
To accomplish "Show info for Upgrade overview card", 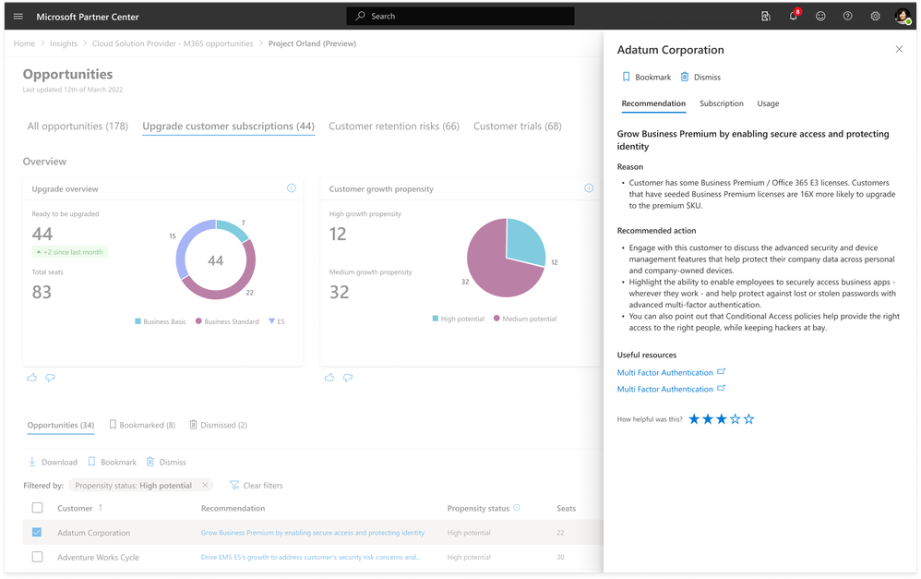I will 292,188.
